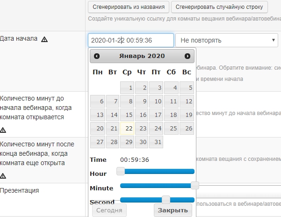Click the Сегодня button in datepicker
The image size is (281, 217).
[x=109, y=210]
